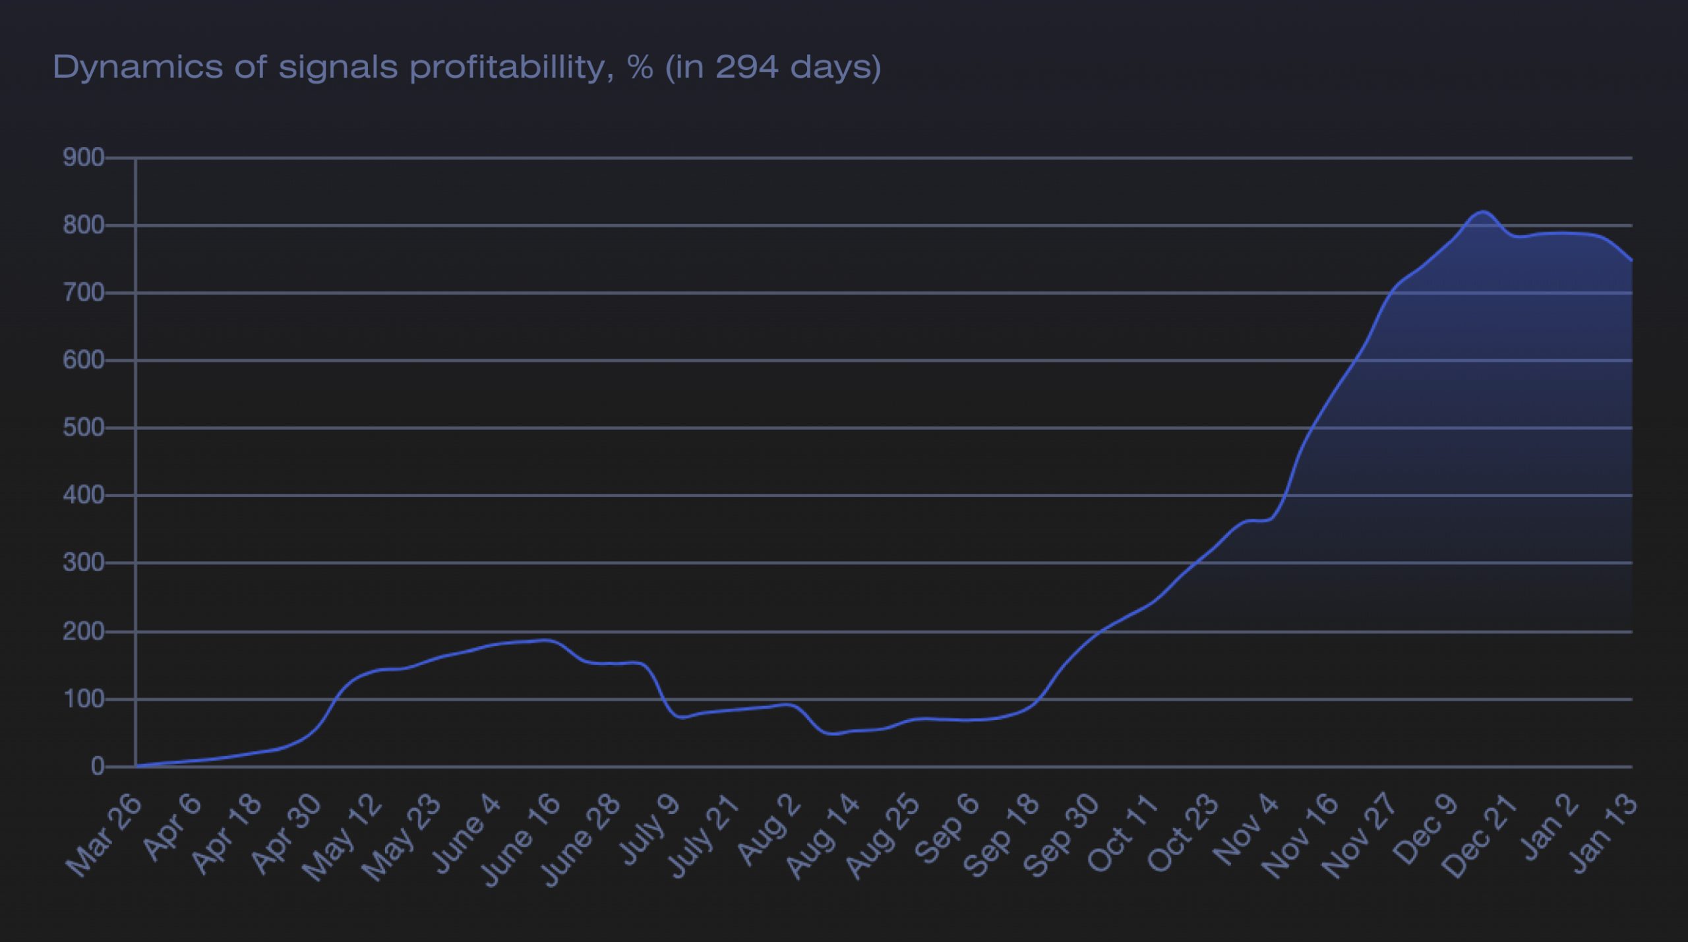Click the line's starting point at Mar 26
The image size is (1688, 942).
click(136, 766)
